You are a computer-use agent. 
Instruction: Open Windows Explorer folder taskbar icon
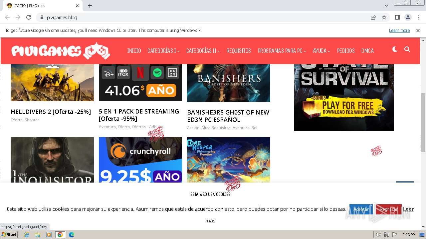click(x=38, y=235)
